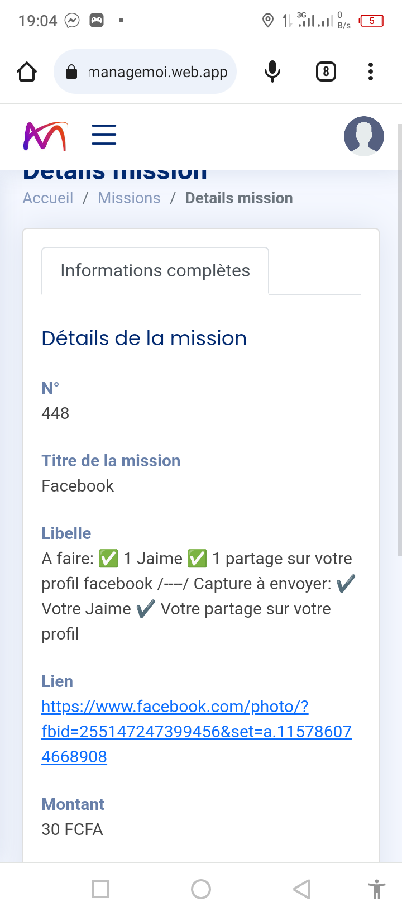Open the browser three-dot menu
The height and width of the screenshot is (916, 402).
click(x=371, y=71)
